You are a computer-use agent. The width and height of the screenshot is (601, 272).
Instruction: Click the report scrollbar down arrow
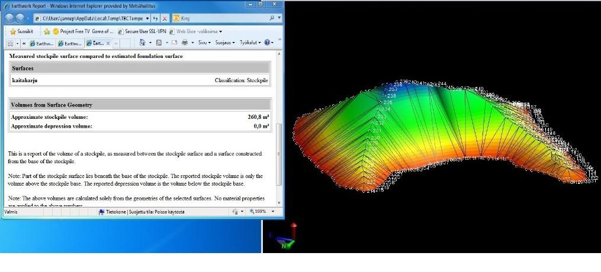[279, 203]
